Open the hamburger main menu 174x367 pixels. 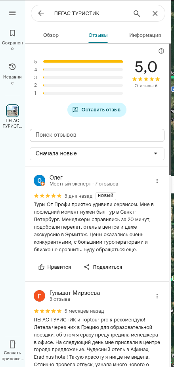point(12,13)
